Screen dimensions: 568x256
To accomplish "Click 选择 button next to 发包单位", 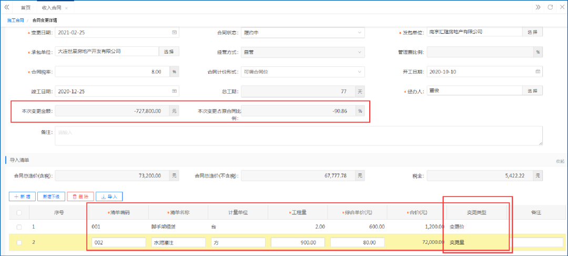I will pos(532,32).
